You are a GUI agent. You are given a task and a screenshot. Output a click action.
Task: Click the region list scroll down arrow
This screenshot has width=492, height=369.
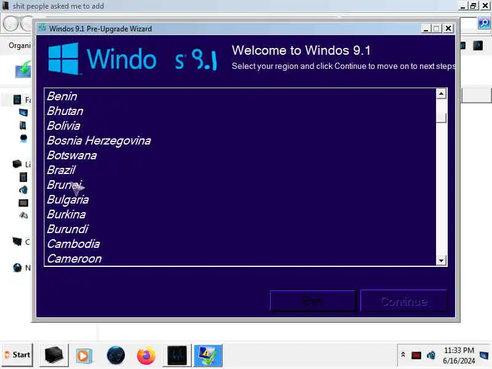point(441,260)
